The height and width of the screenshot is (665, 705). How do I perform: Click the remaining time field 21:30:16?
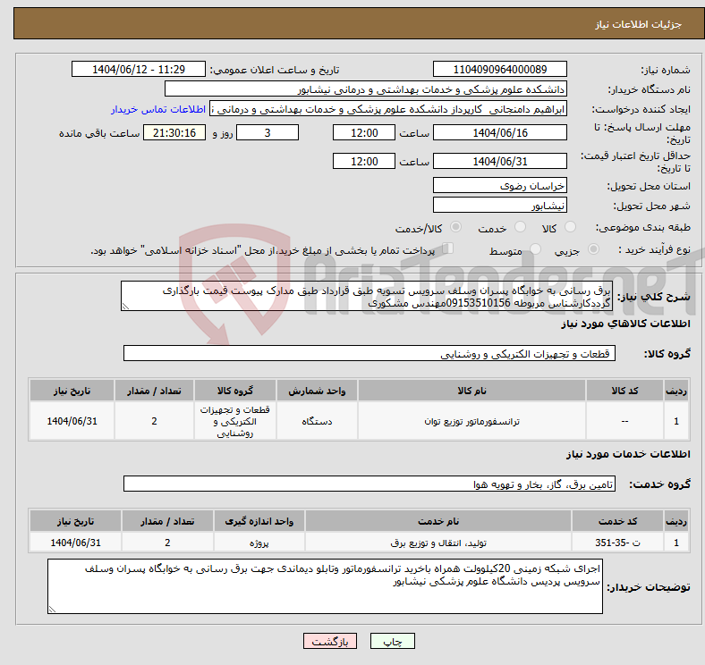pos(174,132)
